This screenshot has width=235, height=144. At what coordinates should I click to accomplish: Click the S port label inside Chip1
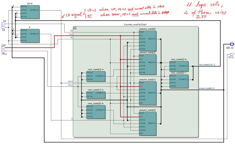[x=72, y=119]
